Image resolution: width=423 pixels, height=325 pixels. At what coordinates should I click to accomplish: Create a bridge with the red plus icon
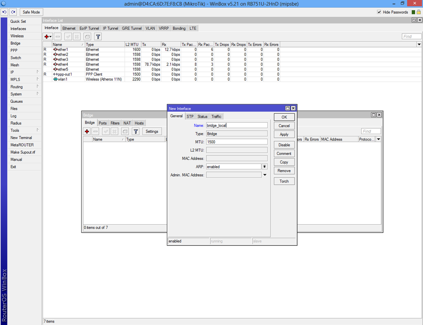pos(87,131)
